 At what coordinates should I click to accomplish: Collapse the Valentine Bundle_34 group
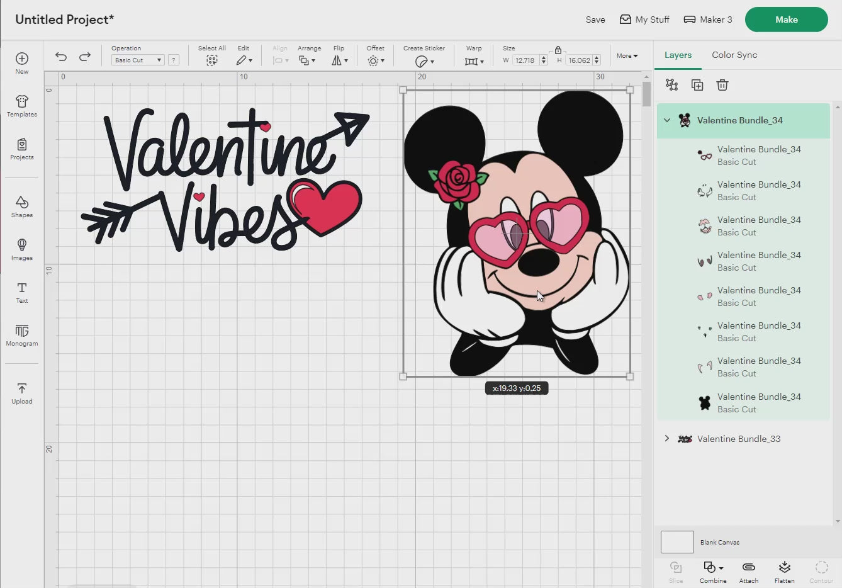pyautogui.click(x=667, y=120)
